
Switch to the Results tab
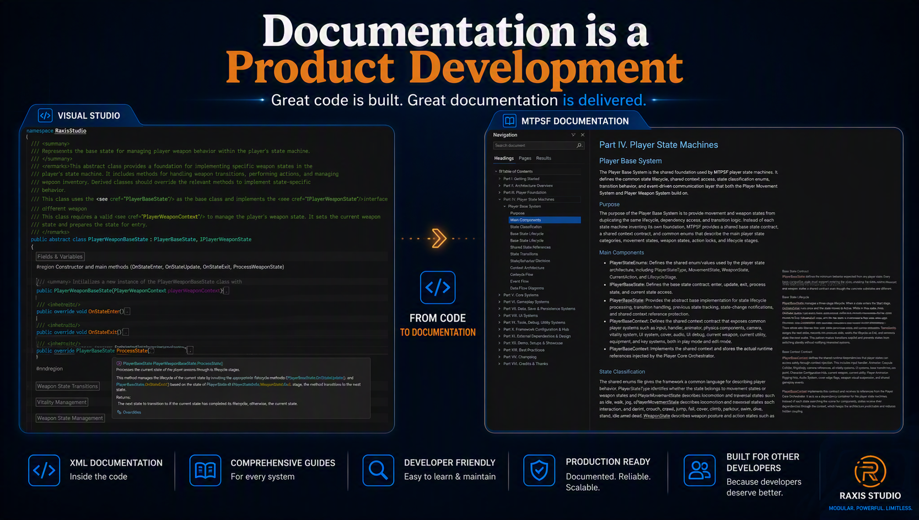click(x=544, y=158)
